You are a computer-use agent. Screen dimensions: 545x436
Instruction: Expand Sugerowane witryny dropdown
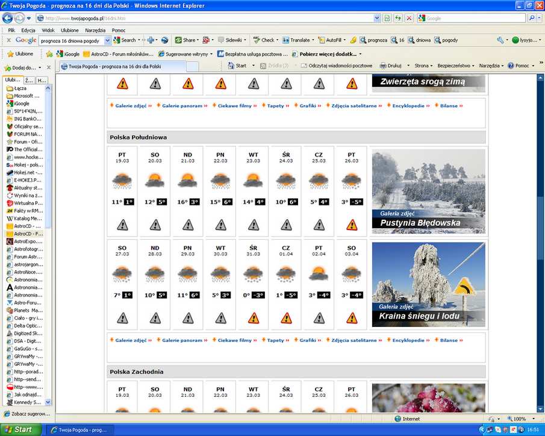tap(211, 54)
